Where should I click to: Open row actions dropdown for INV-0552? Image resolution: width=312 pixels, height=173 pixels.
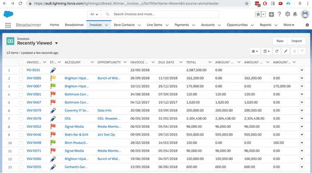[x=302, y=127]
